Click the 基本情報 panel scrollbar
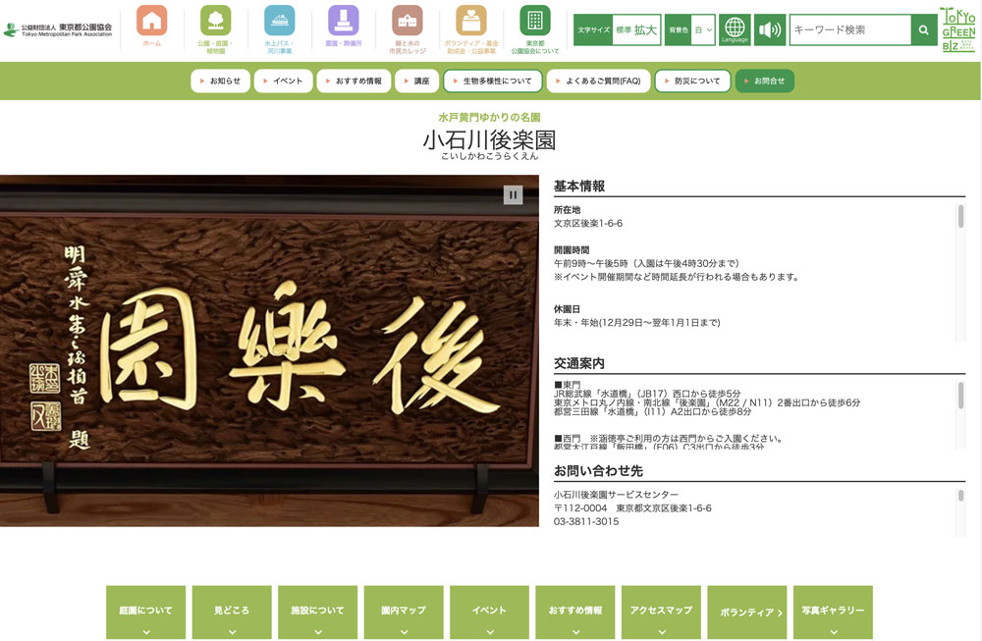Viewport: 982px width, 641px height. tap(960, 216)
